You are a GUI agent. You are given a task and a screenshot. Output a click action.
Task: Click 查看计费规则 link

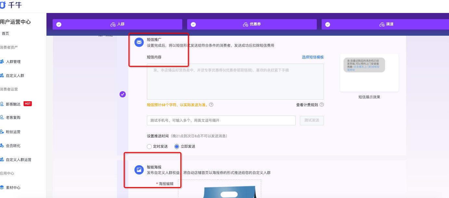pos(307,105)
